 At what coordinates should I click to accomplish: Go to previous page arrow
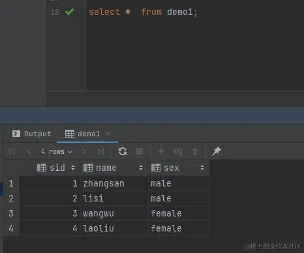29,151
